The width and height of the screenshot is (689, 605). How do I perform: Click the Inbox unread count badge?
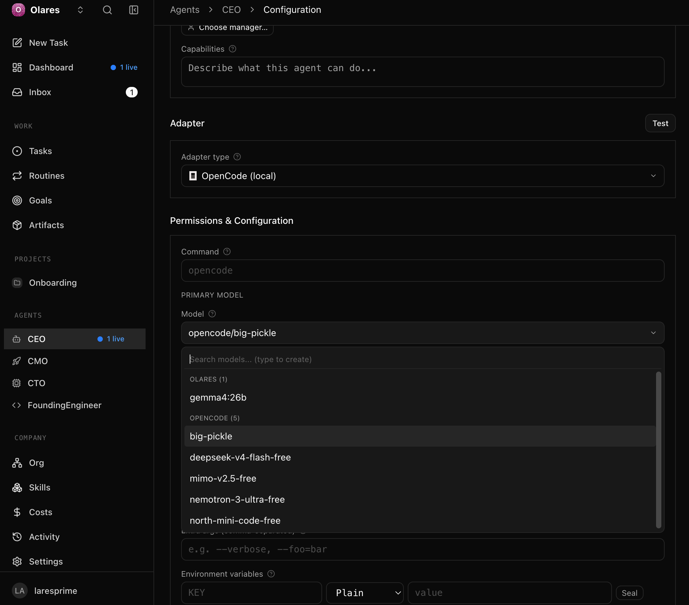[131, 92]
